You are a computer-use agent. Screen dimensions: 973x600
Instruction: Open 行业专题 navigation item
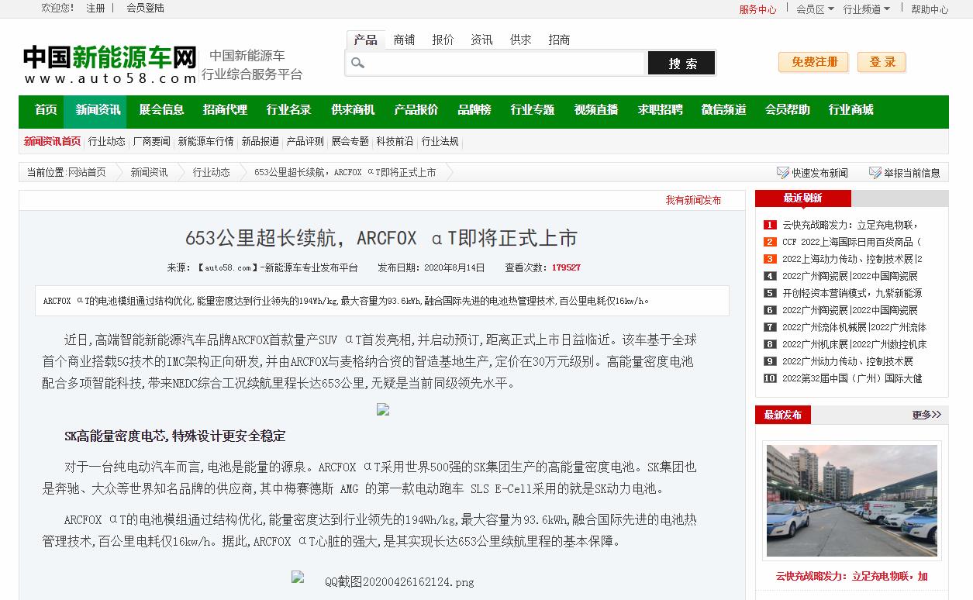[x=532, y=110]
